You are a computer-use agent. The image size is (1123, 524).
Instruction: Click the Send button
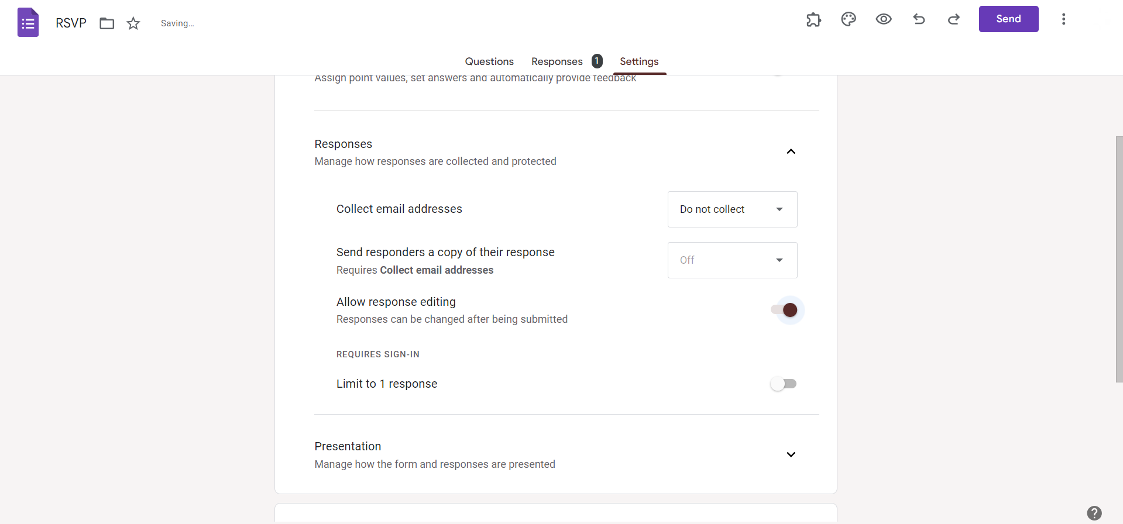tap(1008, 19)
